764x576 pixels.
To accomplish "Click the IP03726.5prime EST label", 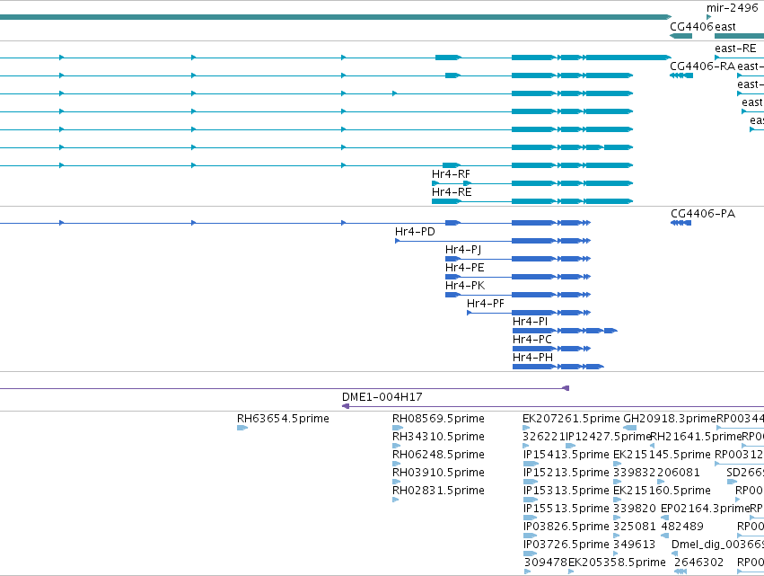I will (566, 545).
